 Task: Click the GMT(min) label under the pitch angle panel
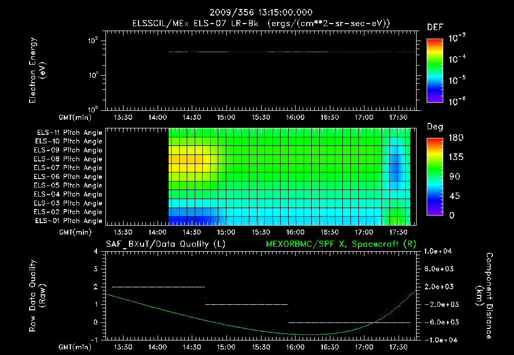(75, 233)
